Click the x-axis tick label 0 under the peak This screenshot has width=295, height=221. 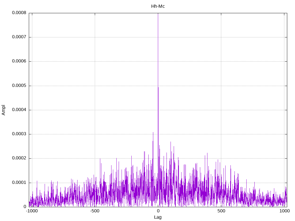pyautogui.click(x=158, y=211)
